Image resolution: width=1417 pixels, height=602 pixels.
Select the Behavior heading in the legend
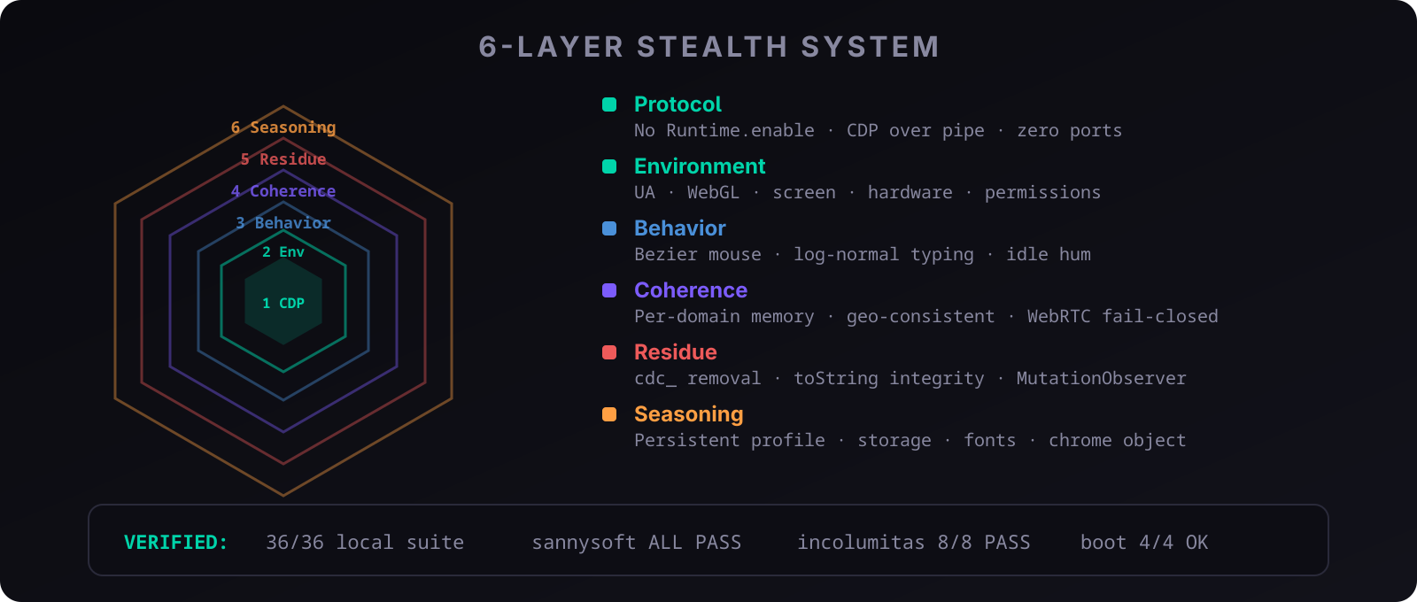point(680,228)
